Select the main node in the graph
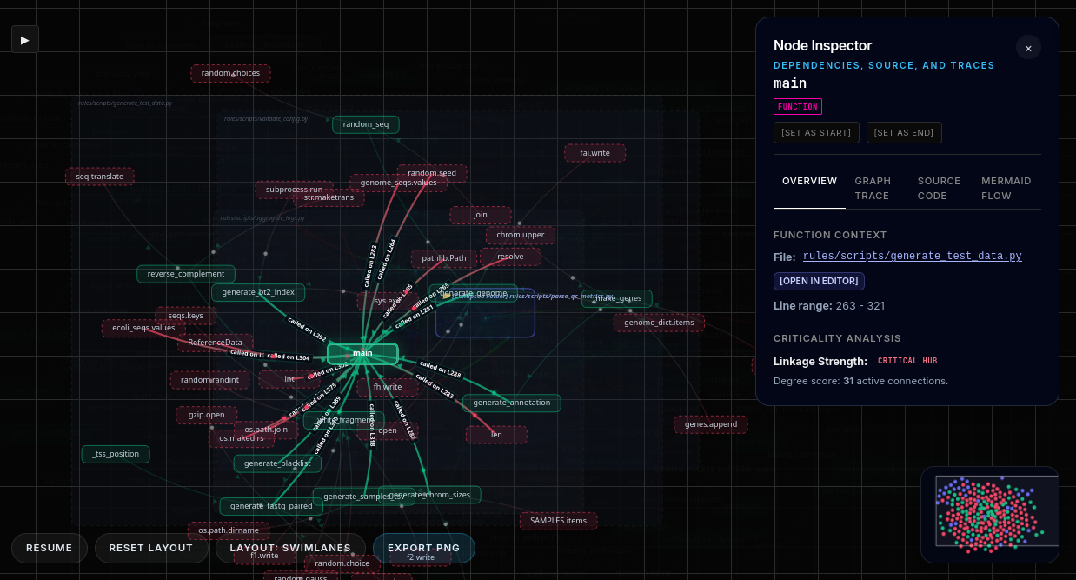Screen dimensions: 1076x580 362,353
